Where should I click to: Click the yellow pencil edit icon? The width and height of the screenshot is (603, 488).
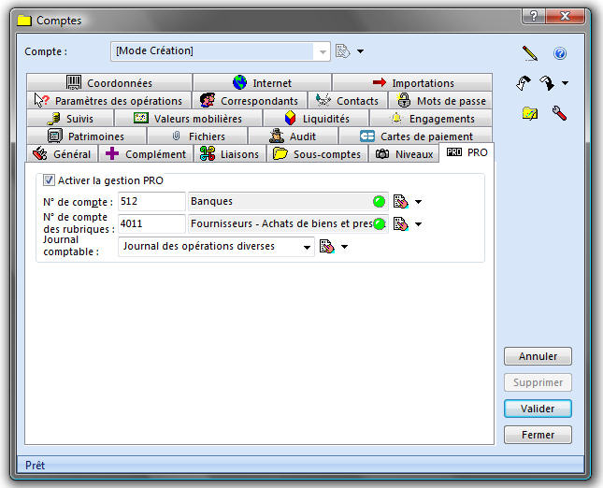(x=530, y=53)
